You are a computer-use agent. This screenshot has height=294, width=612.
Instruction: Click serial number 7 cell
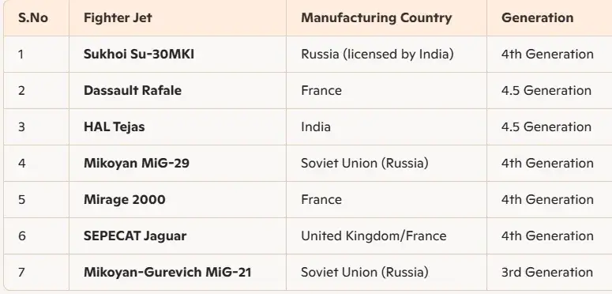point(36,272)
